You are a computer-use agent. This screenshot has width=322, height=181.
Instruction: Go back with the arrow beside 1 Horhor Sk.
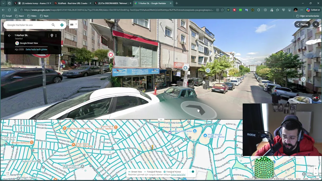pos(9,35)
